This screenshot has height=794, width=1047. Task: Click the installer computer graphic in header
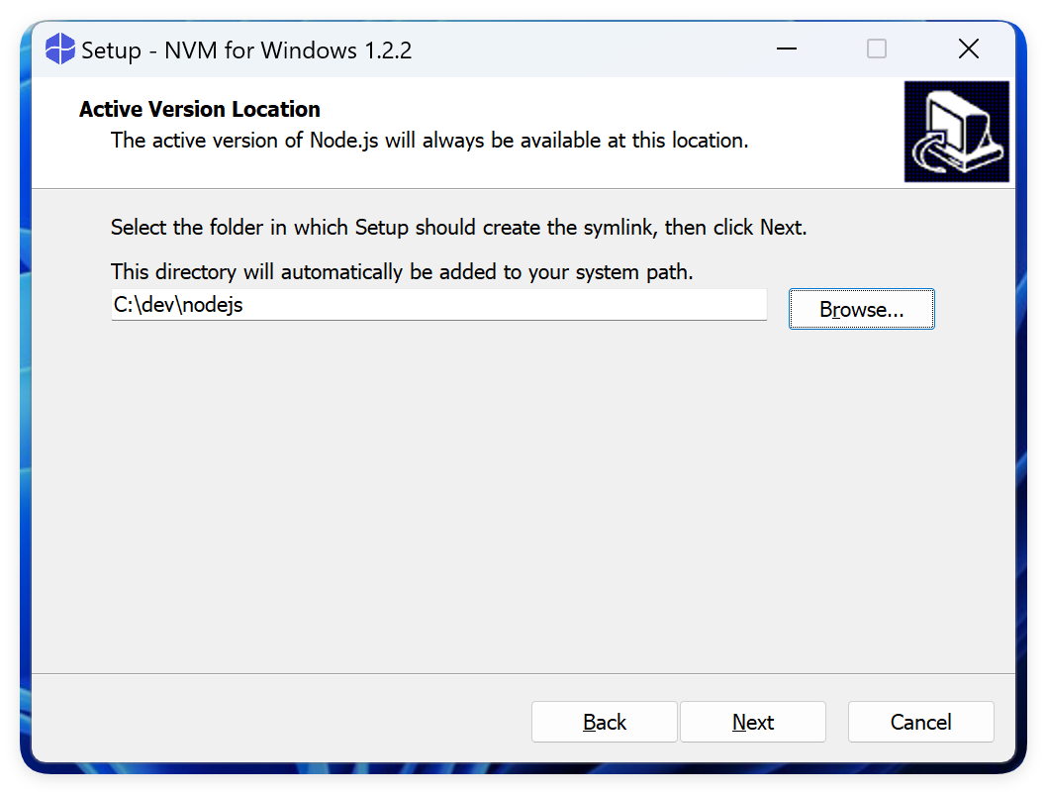click(956, 132)
